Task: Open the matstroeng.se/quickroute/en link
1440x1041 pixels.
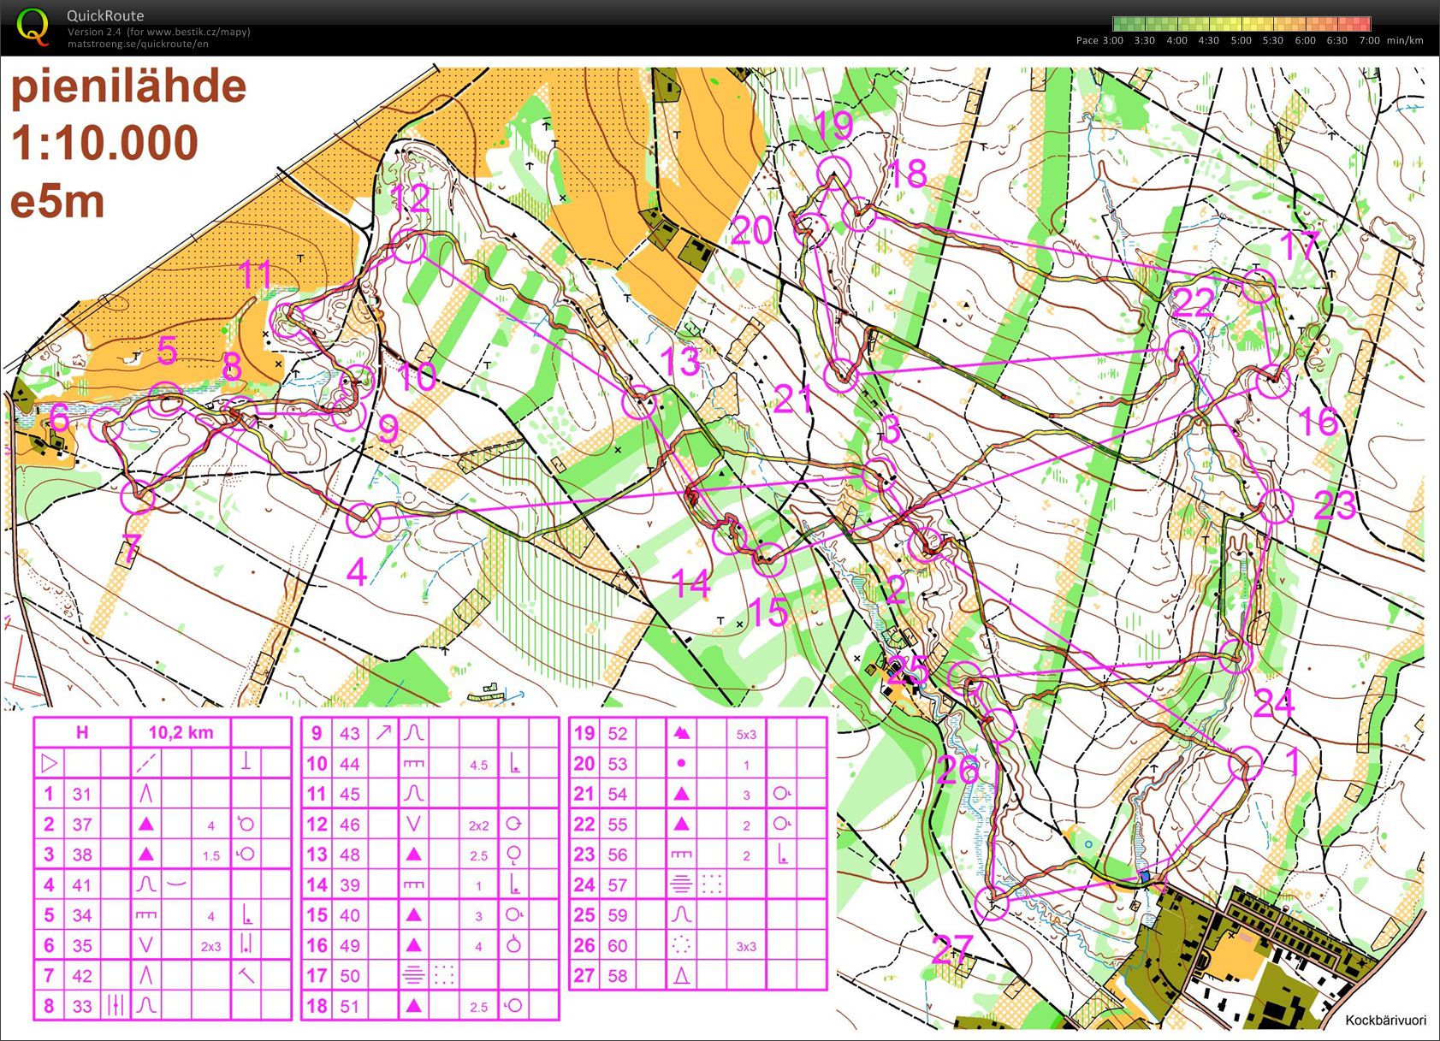Action: click(138, 44)
